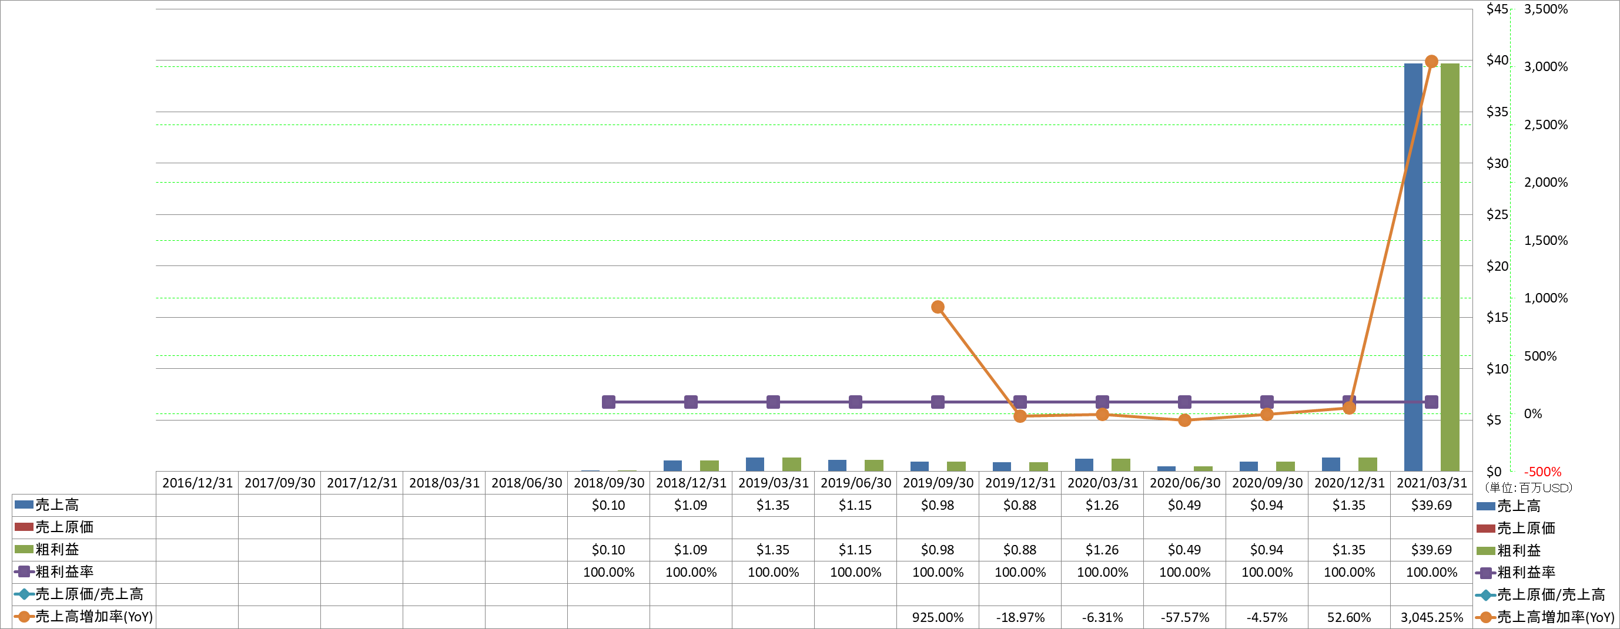Click the orange YoY data point at 2020/06/30

(x=1185, y=421)
